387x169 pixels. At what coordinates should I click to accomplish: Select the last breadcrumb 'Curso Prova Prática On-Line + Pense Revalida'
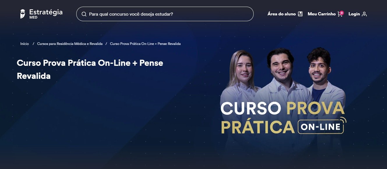[x=145, y=43]
